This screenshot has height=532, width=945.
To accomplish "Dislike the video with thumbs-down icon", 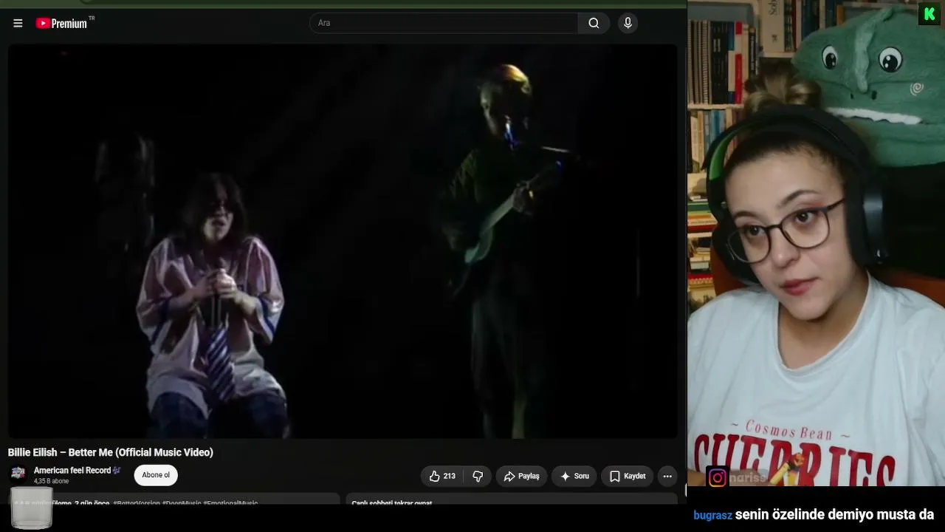I will pyautogui.click(x=478, y=476).
